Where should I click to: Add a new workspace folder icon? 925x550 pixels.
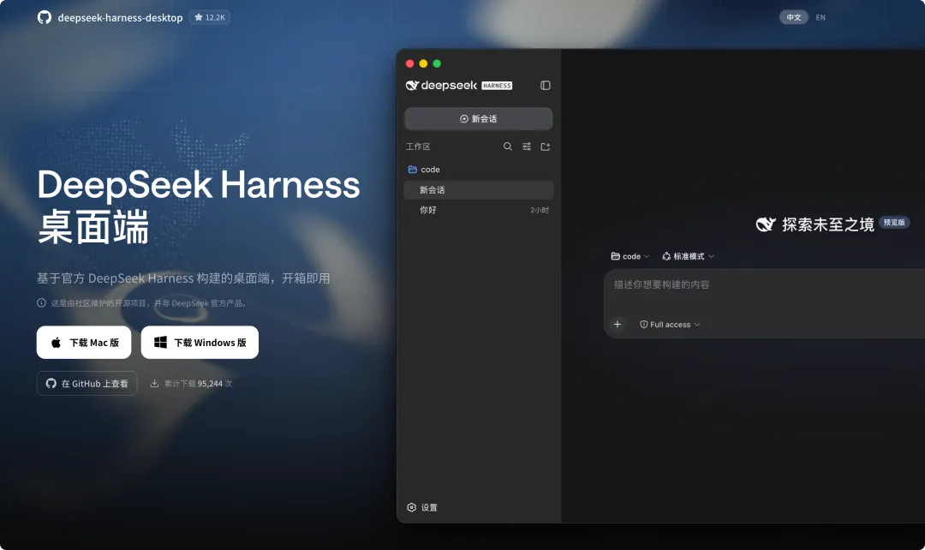(545, 146)
